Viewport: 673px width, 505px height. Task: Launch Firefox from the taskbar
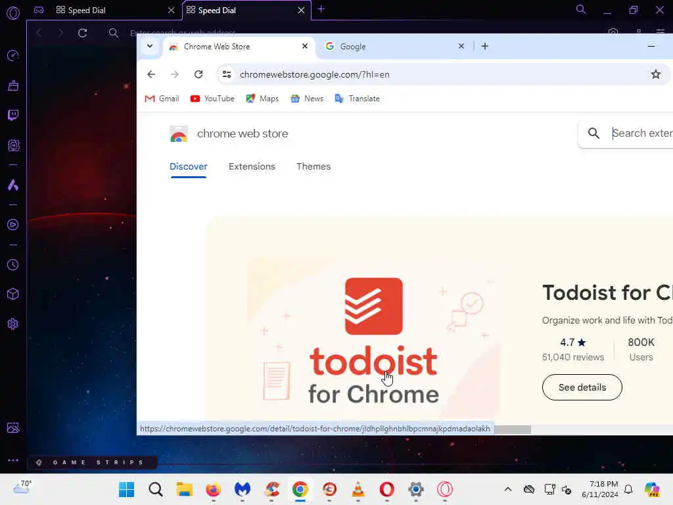tap(214, 489)
